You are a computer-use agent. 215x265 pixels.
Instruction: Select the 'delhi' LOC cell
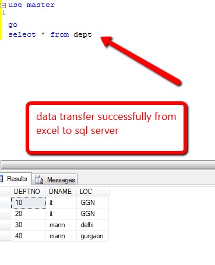tap(93, 225)
